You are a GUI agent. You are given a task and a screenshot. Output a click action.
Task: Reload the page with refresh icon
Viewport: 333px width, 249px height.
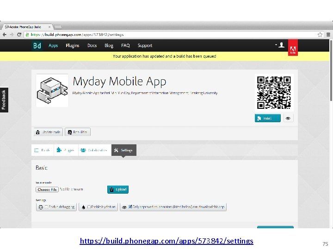point(19,35)
